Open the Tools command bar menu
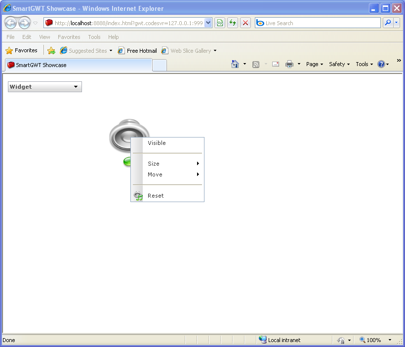 click(364, 64)
